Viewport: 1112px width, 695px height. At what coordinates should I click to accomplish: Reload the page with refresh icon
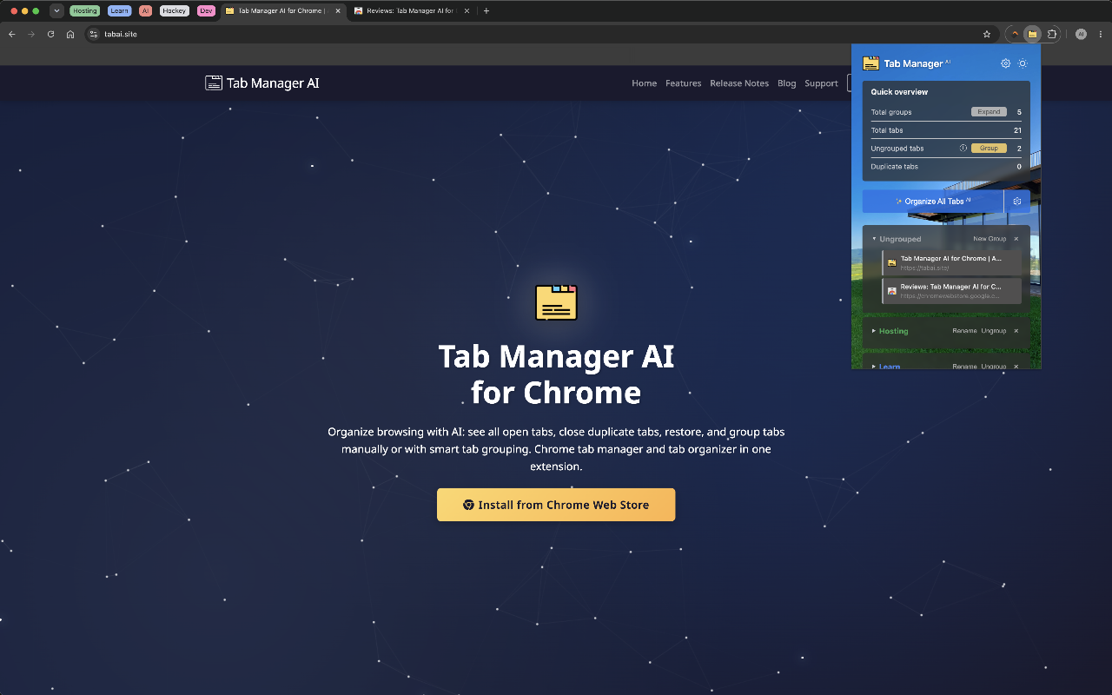pos(50,34)
